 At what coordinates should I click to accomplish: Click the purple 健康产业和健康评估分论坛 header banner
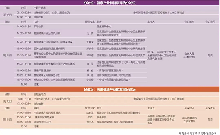pyautogui.click(x=110, y=3)
